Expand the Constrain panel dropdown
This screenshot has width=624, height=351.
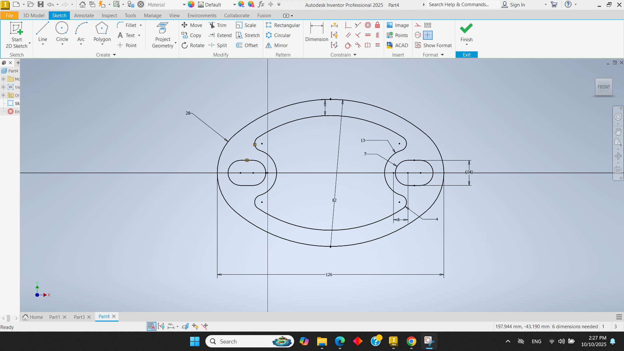355,55
